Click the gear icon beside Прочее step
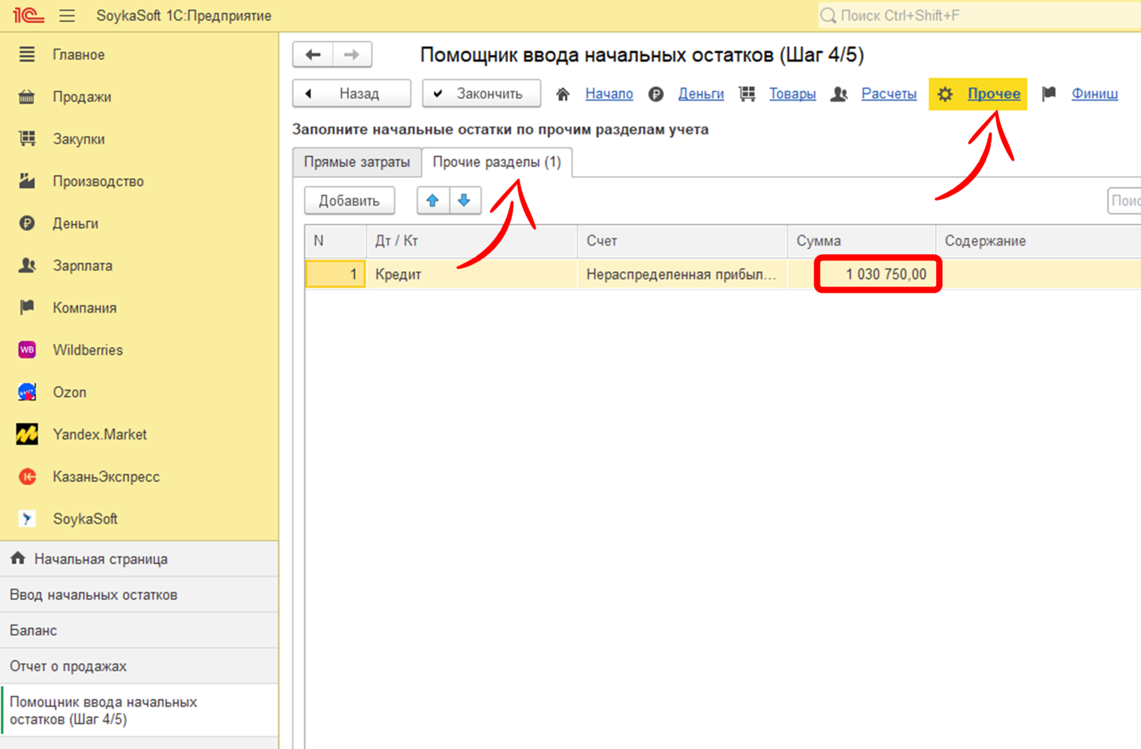 click(x=945, y=94)
